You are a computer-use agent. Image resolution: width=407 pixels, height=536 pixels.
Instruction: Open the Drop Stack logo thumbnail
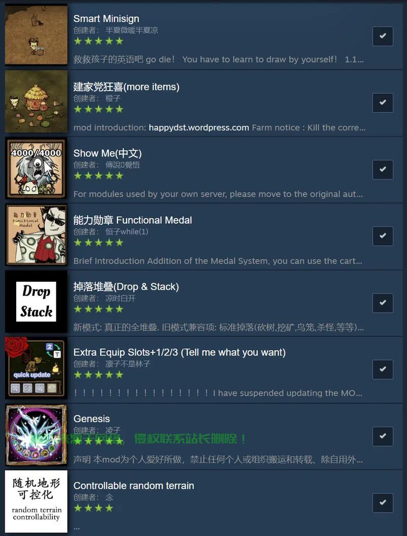(x=36, y=302)
